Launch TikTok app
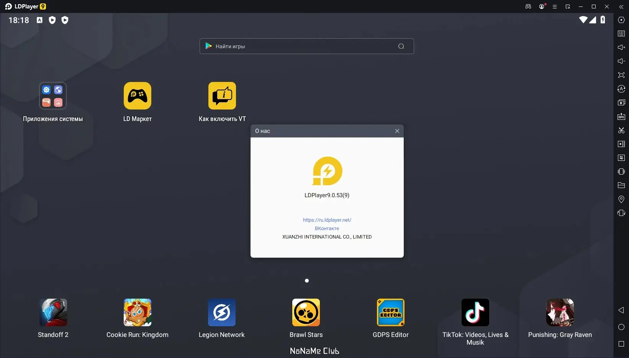Viewport: 629px width, 358px height. click(x=475, y=312)
